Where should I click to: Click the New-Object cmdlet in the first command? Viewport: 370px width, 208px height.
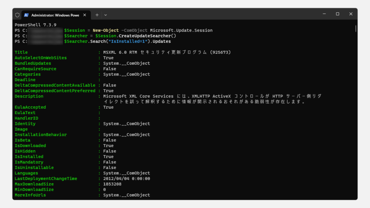tap(106, 30)
